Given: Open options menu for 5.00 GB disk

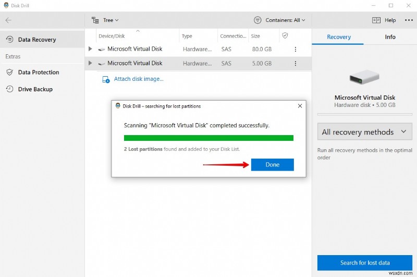Looking at the screenshot, I should click(x=295, y=63).
